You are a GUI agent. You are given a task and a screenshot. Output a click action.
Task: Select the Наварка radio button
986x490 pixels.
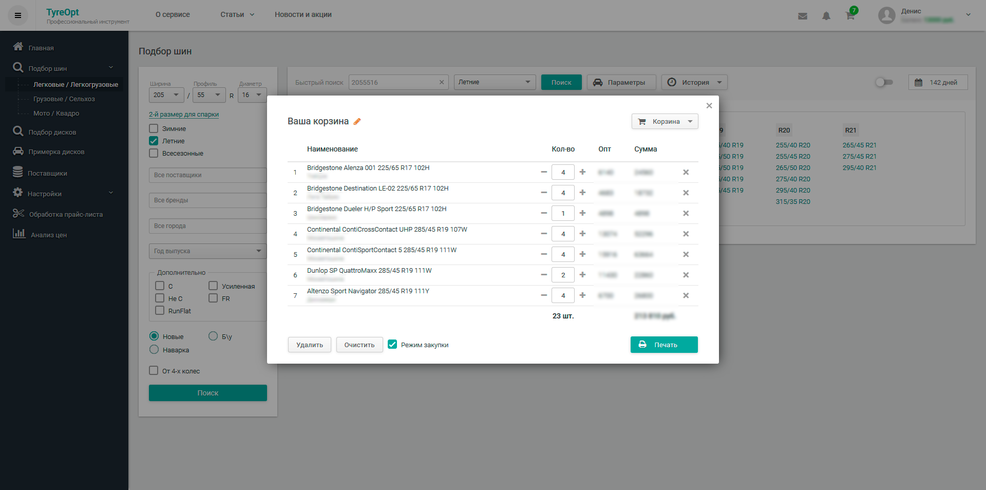(154, 350)
